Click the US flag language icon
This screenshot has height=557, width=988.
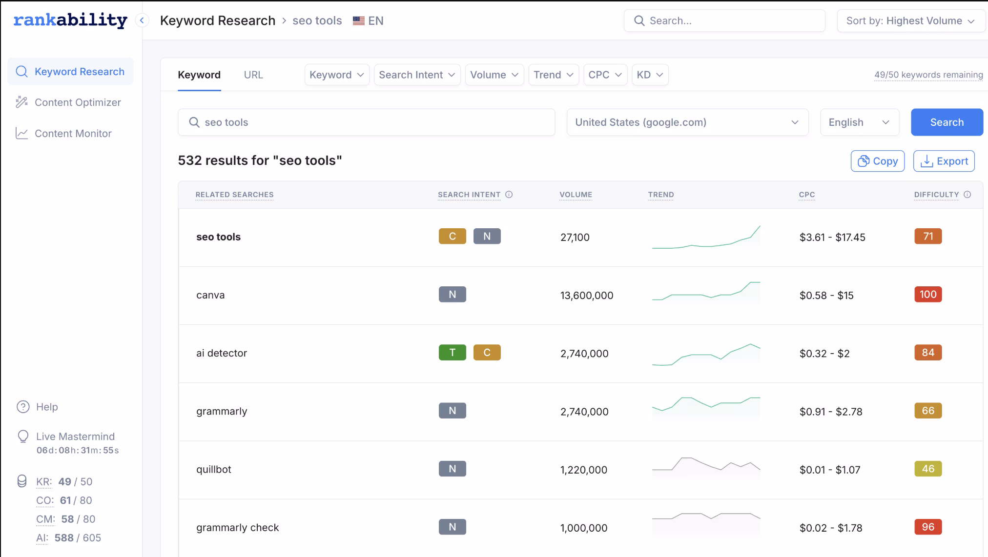point(359,21)
